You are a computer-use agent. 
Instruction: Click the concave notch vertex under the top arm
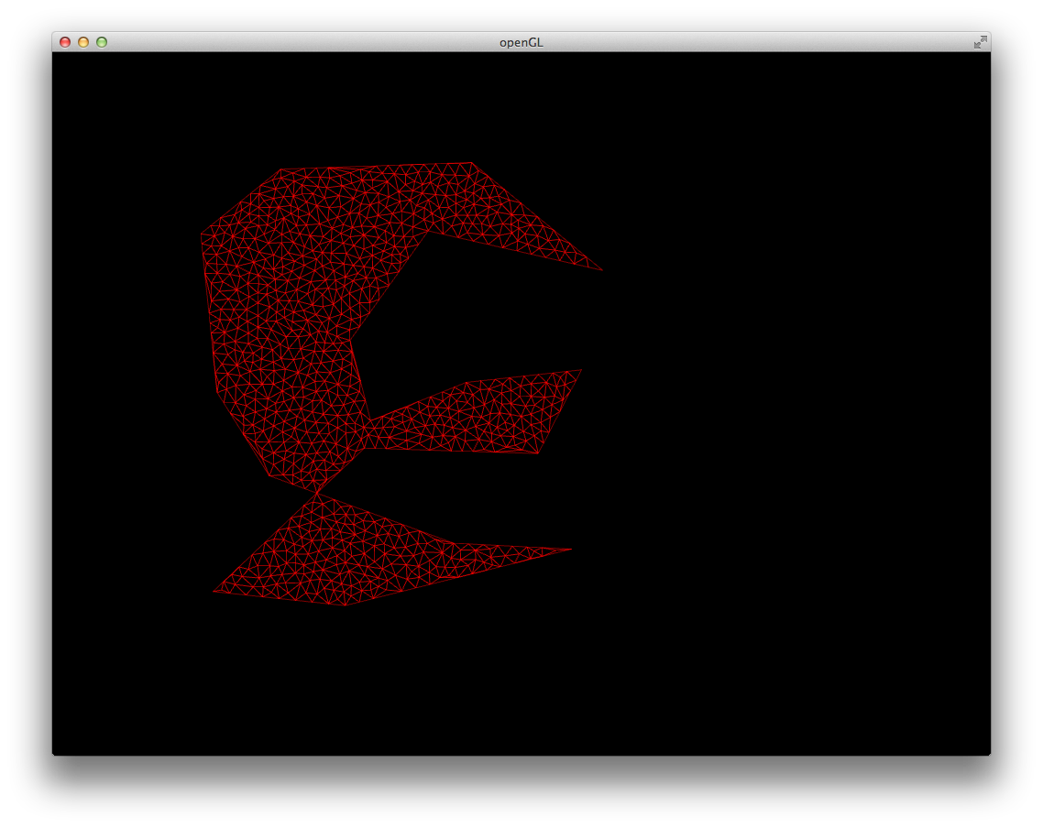[428, 230]
